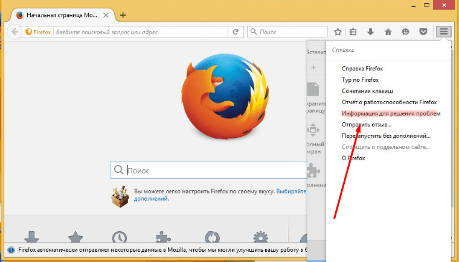Open the Hello chat smiley icon
459x262 pixels.
point(405,31)
